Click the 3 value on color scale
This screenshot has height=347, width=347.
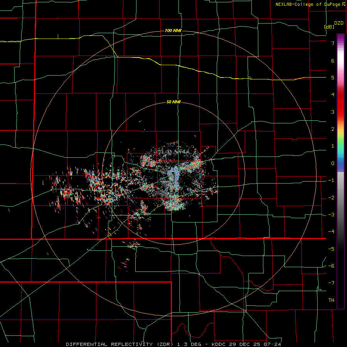(333, 112)
